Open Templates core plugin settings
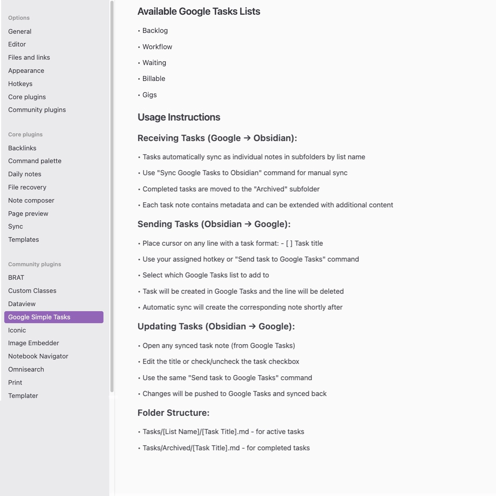 [23, 239]
